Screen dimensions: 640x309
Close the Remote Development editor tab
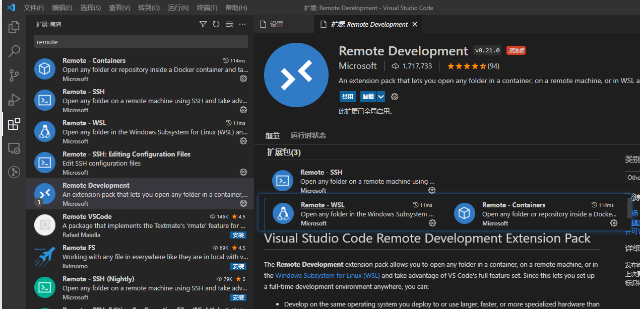click(x=415, y=24)
